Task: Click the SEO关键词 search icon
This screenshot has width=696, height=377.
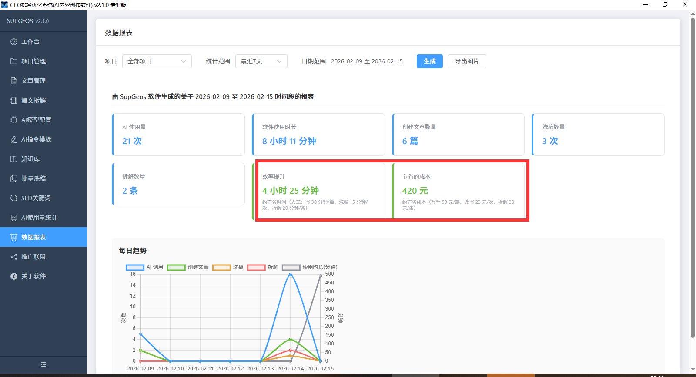Action: [14, 198]
